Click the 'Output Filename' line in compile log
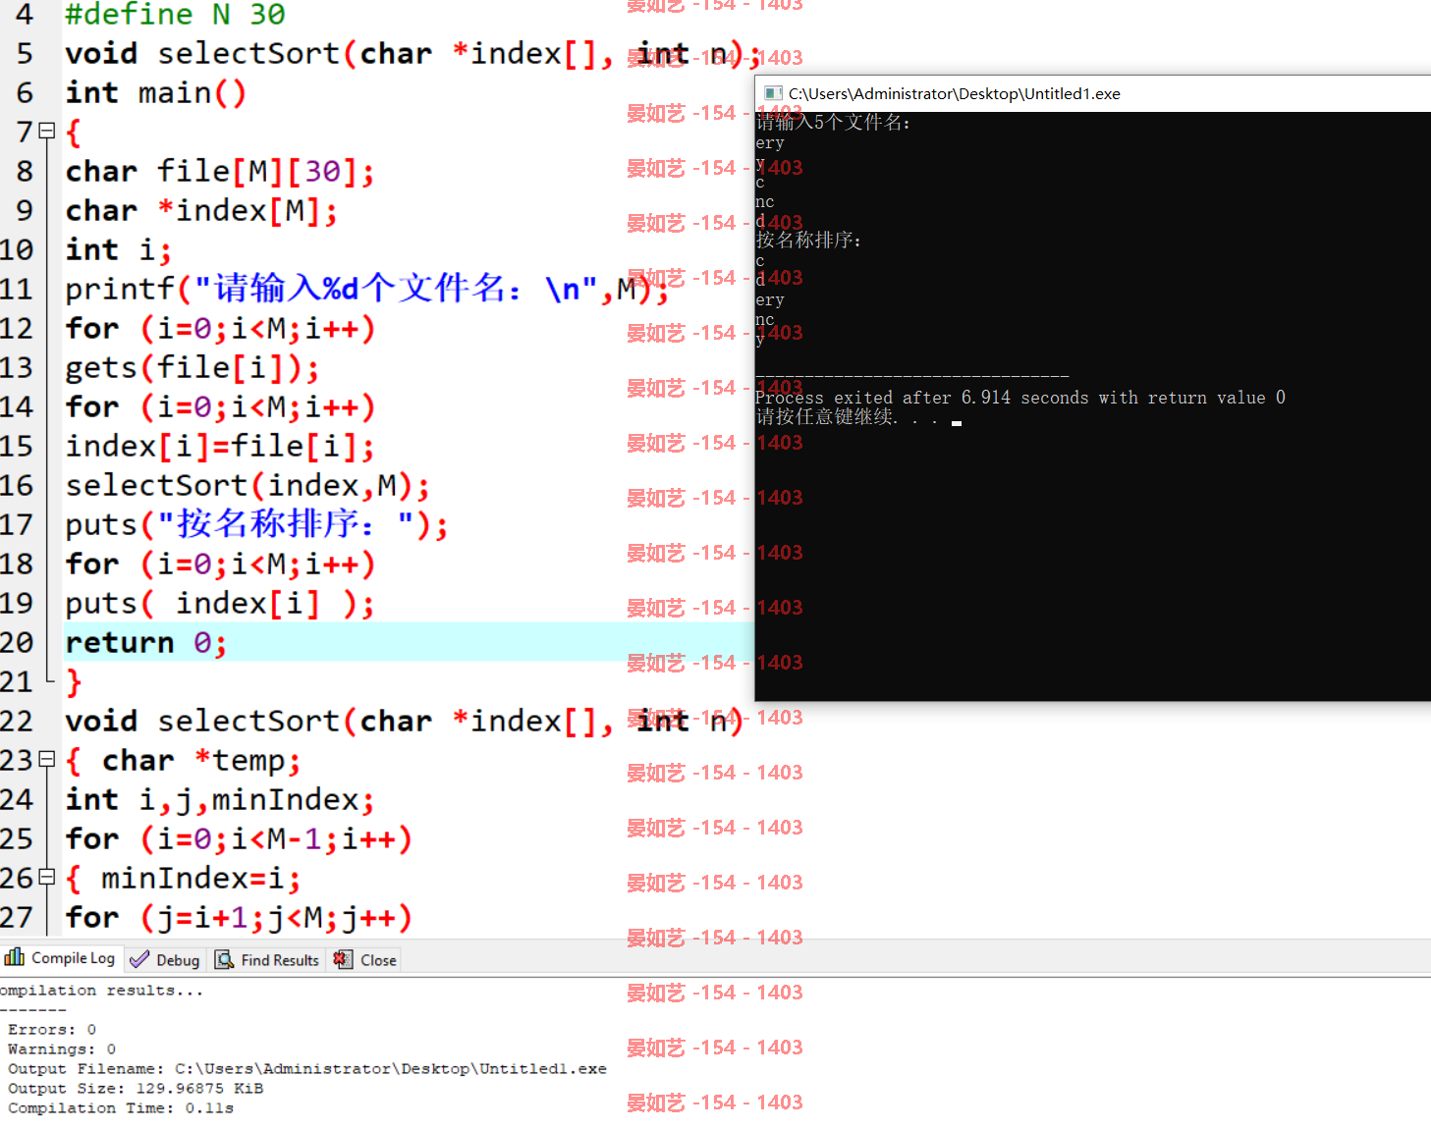This screenshot has width=1431, height=1130. click(x=307, y=1068)
